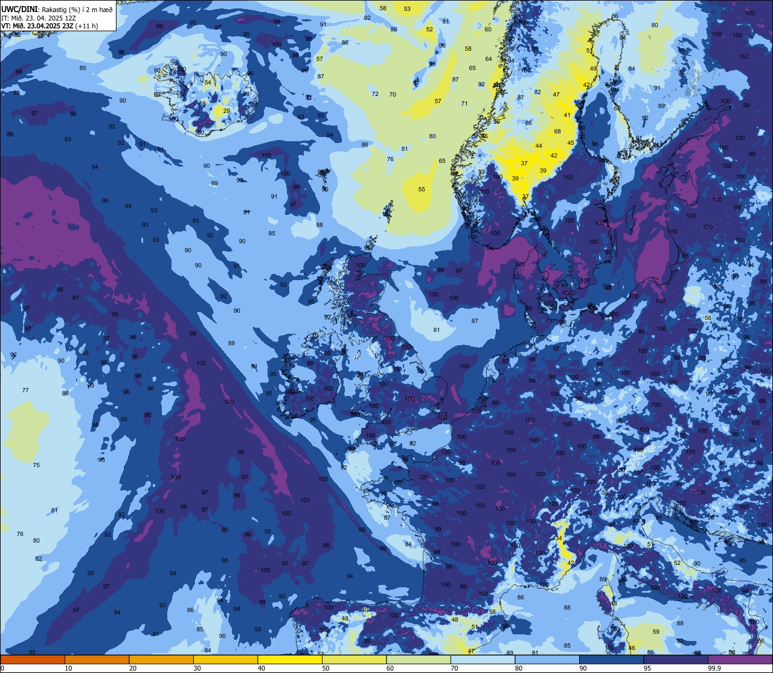Click the 44 value in the yellow Scandinavian area
Viewport: 773px width, 673px height.
coord(539,147)
